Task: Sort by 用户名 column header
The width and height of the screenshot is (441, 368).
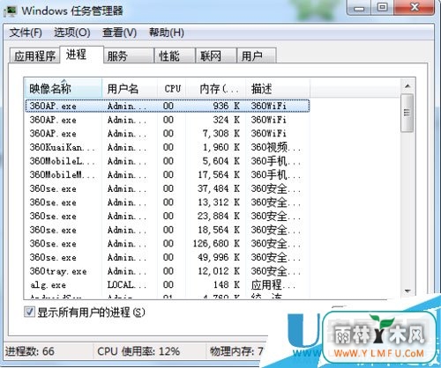Action: click(x=130, y=88)
